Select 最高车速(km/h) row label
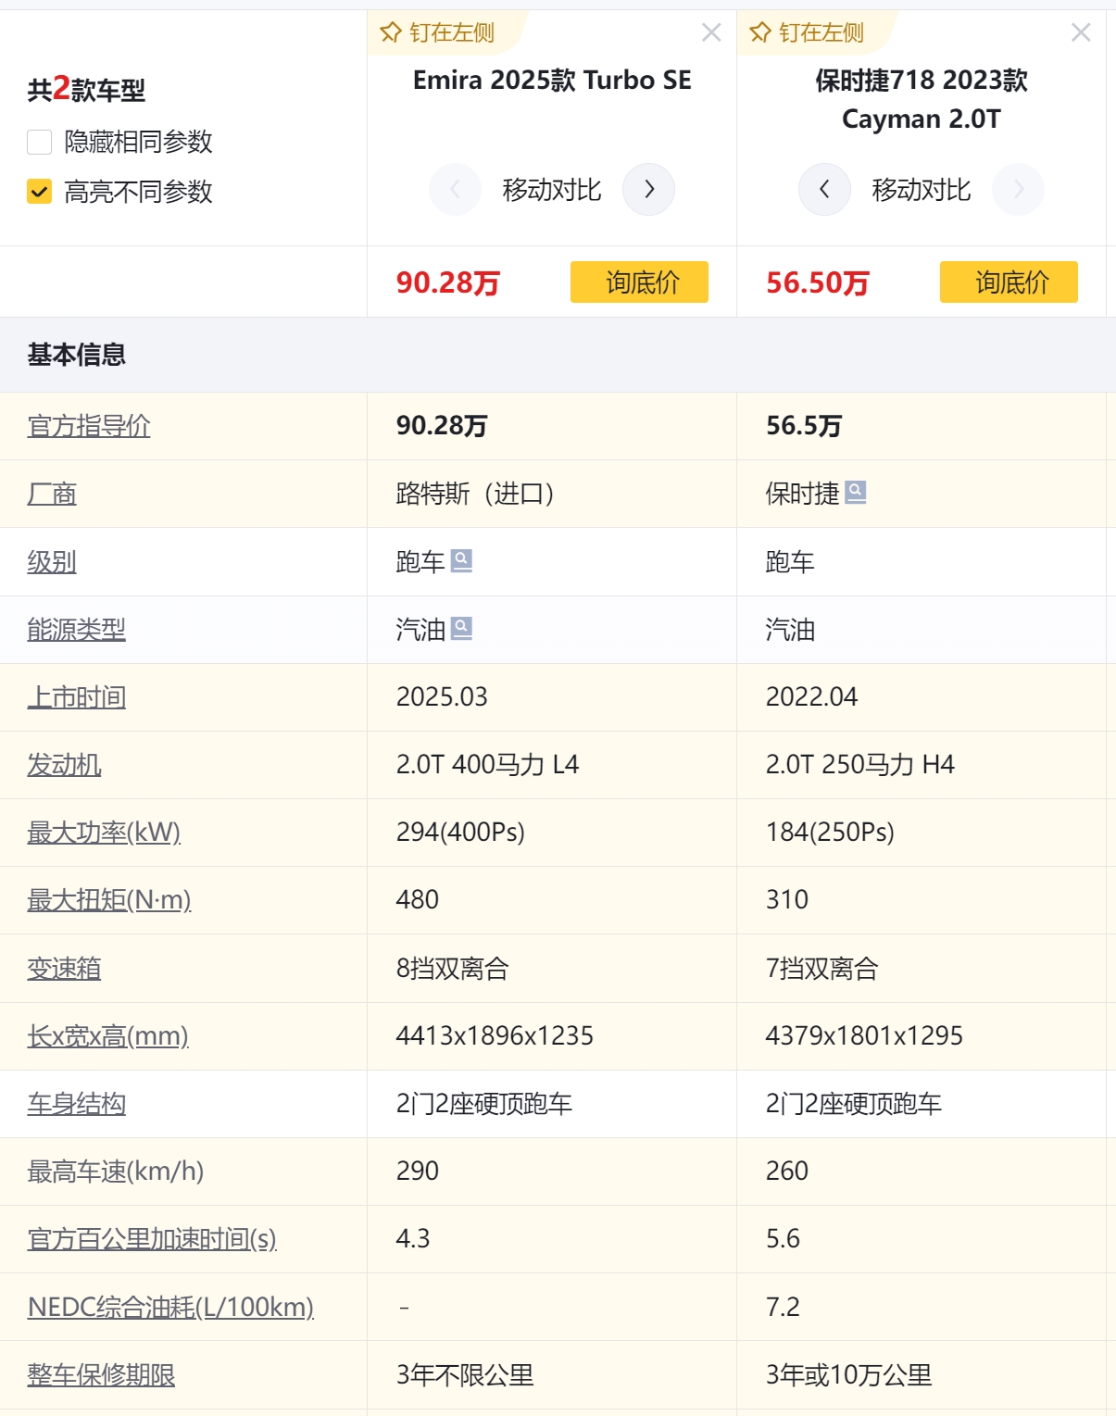The width and height of the screenshot is (1116, 1416). click(116, 1172)
